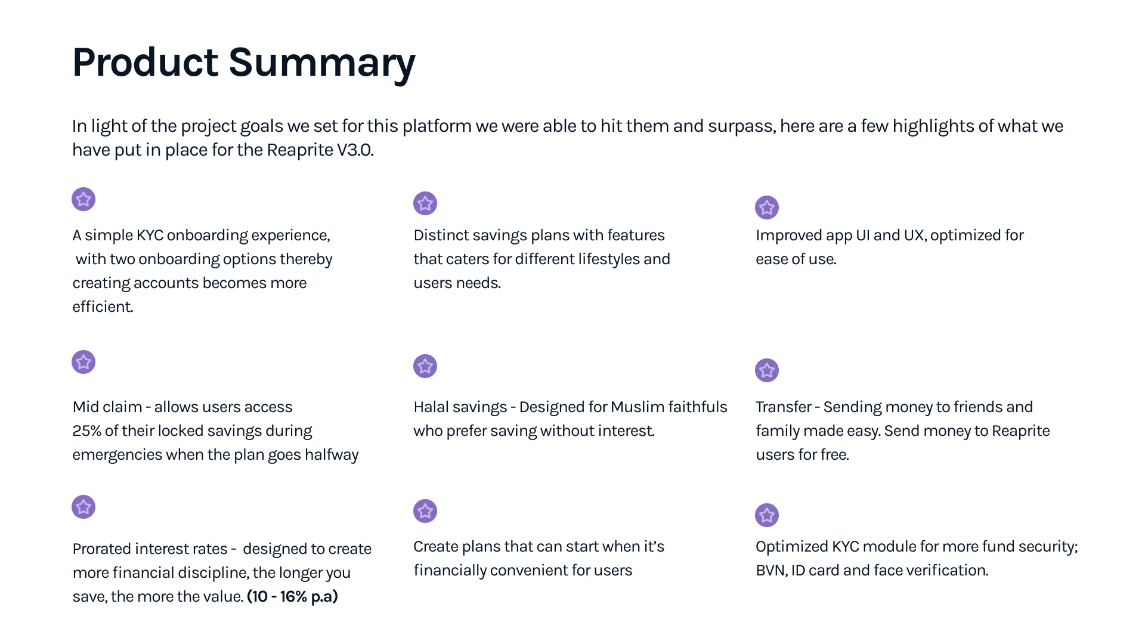1145x644 pixels.
Task: Click the Improved app UI and UX text
Action: tap(889, 247)
